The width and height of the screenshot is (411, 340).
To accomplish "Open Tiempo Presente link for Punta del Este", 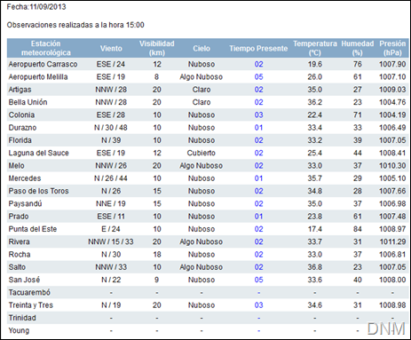I will click(x=258, y=229).
